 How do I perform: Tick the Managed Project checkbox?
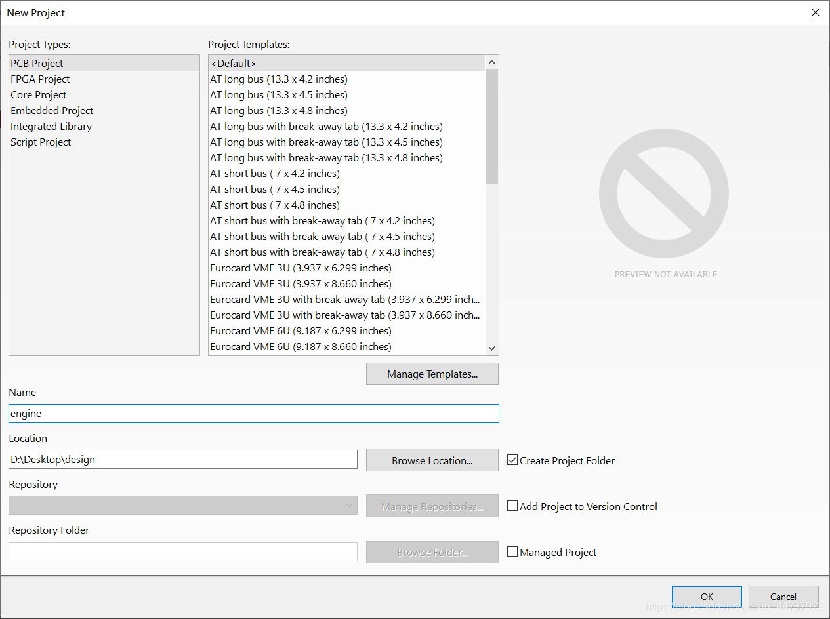tap(512, 552)
